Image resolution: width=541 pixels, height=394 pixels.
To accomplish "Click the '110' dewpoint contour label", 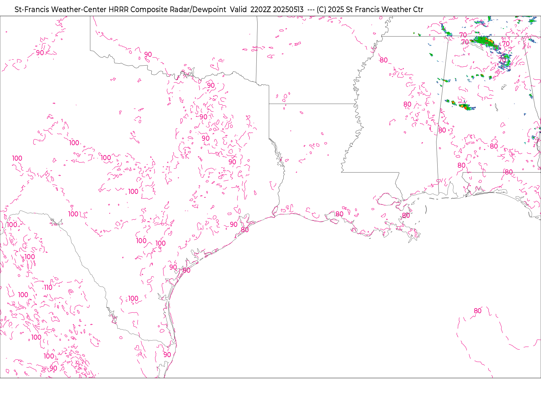I will [x=48, y=287].
